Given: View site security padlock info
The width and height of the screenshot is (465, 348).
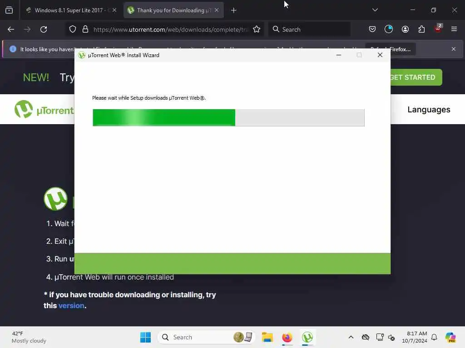Looking at the screenshot, I should pyautogui.click(x=85, y=29).
